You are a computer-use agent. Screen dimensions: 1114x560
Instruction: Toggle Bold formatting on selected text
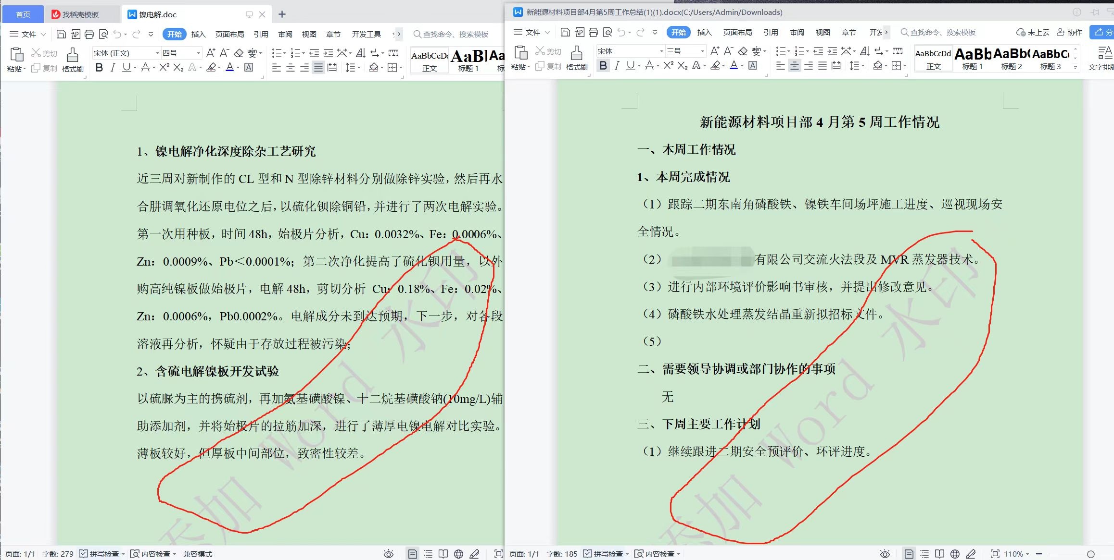coord(604,66)
